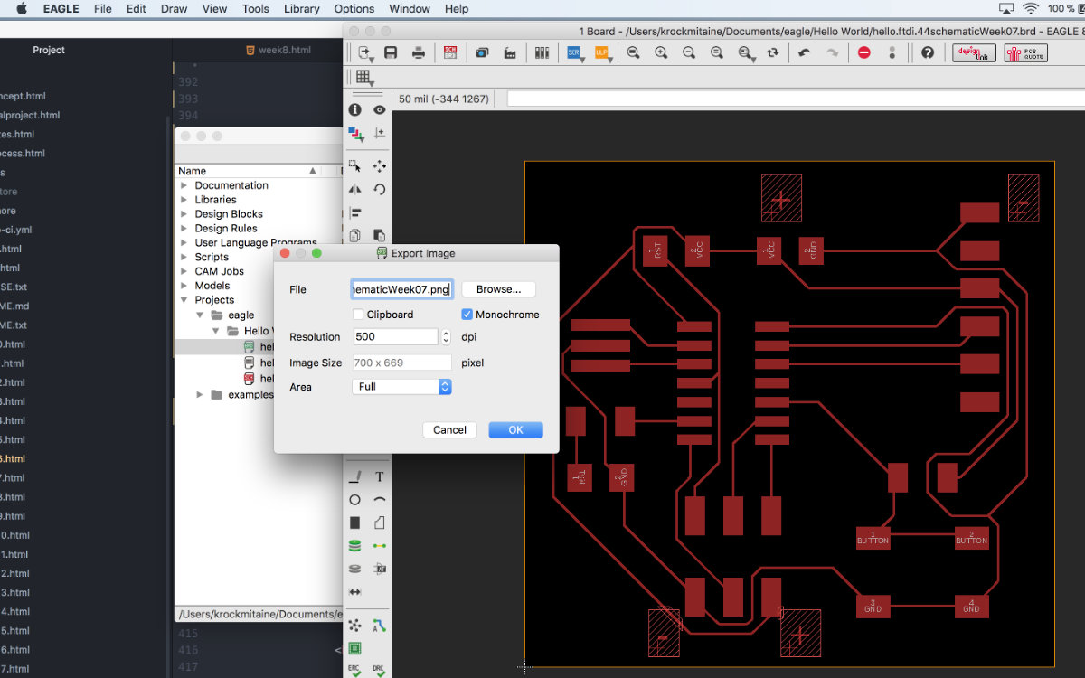Screen dimensions: 1085x678
Task: Click the OK button in Export Image
Action: pos(515,429)
